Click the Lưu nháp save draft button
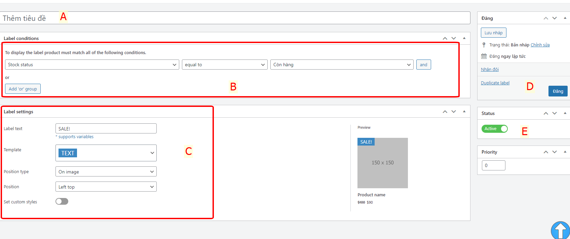The width and height of the screenshot is (570, 239). pyautogui.click(x=494, y=33)
